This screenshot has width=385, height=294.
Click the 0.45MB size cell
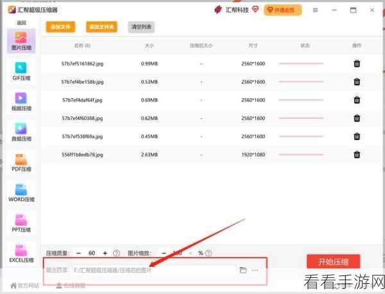pyautogui.click(x=150, y=136)
